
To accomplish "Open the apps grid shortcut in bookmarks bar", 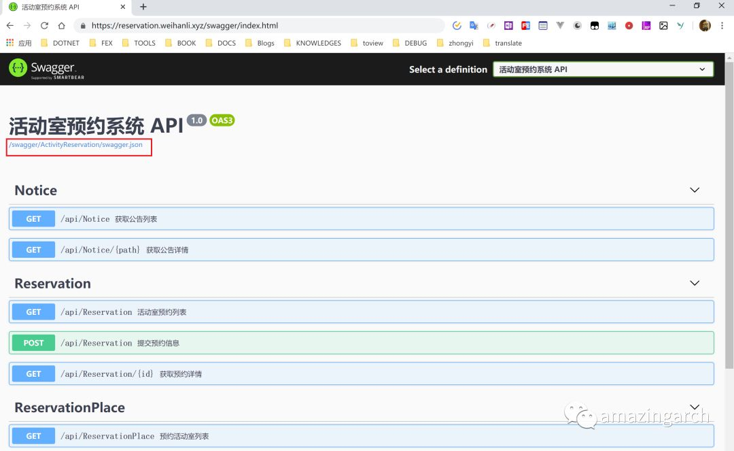I will click(x=19, y=43).
